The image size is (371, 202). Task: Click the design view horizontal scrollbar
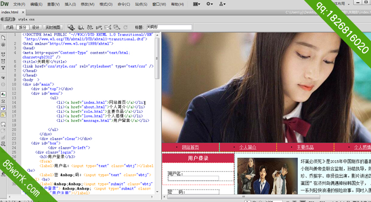click(x=244, y=197)
